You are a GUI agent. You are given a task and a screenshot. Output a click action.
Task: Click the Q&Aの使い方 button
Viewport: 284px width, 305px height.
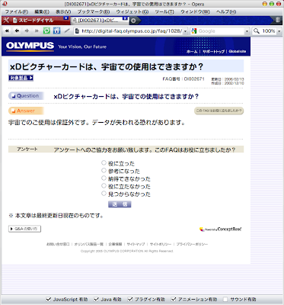[x=24, y=229]
